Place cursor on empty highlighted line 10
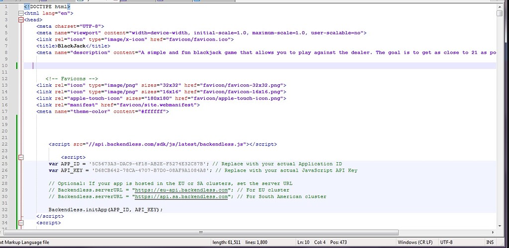Screen dimensions: 509x248 click(259, 66)
